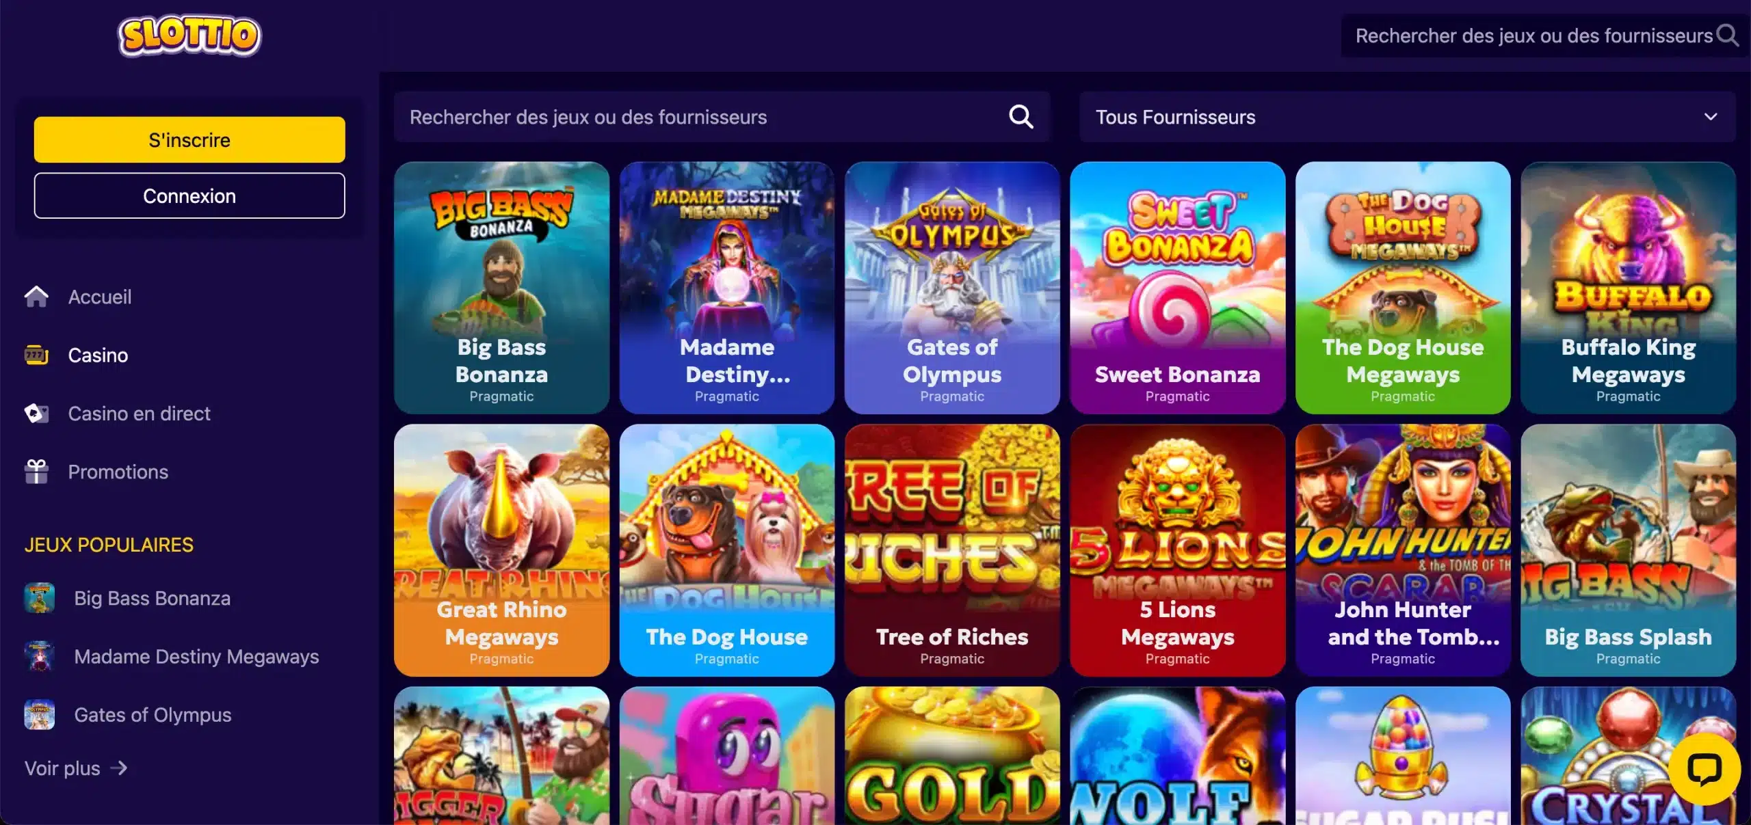
Task: Click the search icon beside the games search field
Action: click(x=1021, y=117)
